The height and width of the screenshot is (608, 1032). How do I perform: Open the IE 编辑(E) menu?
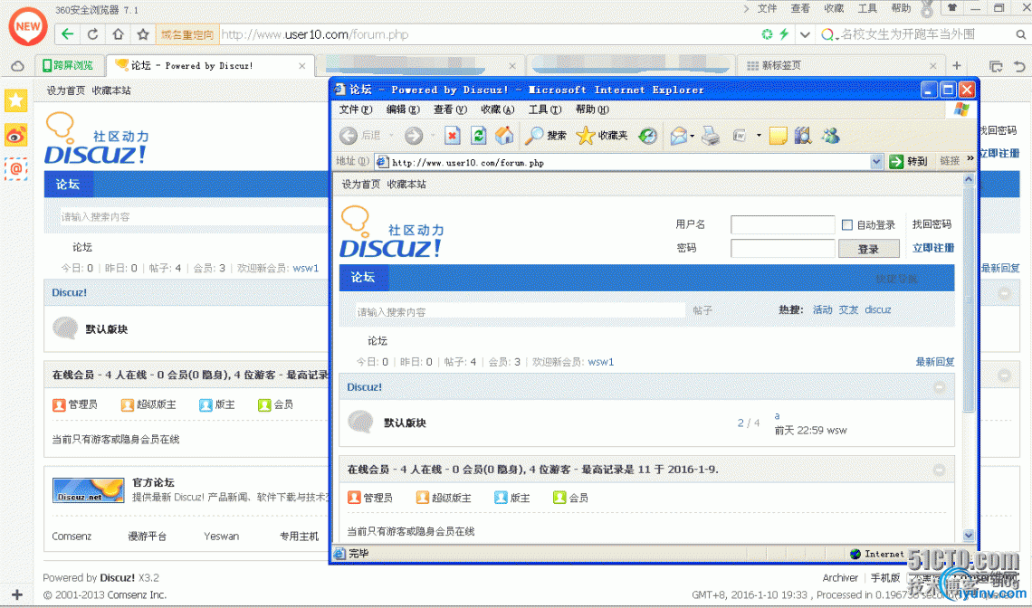(403, 109)
